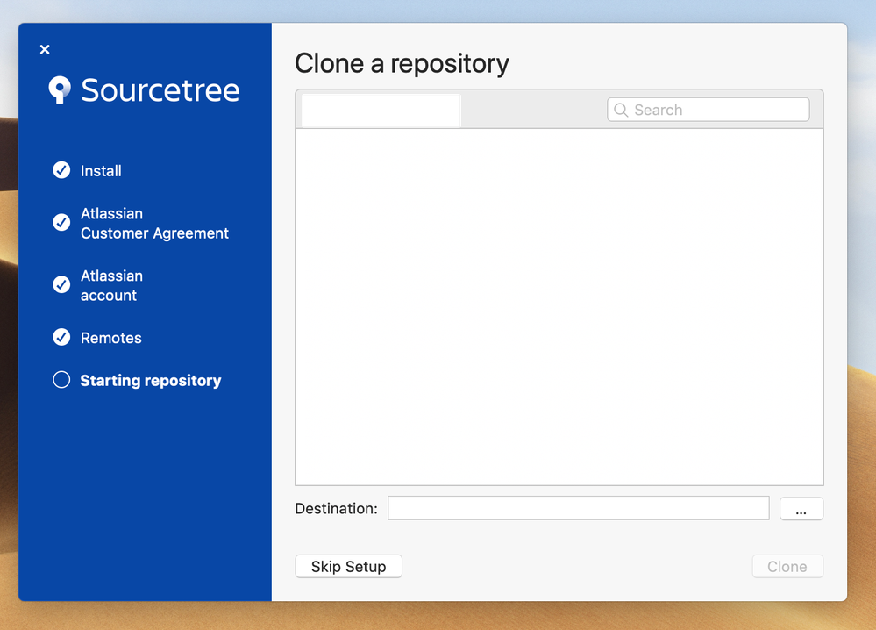Click the 'Sourcetree' title text
Viewport: 876px width, 630px height.
coord(160,90)
